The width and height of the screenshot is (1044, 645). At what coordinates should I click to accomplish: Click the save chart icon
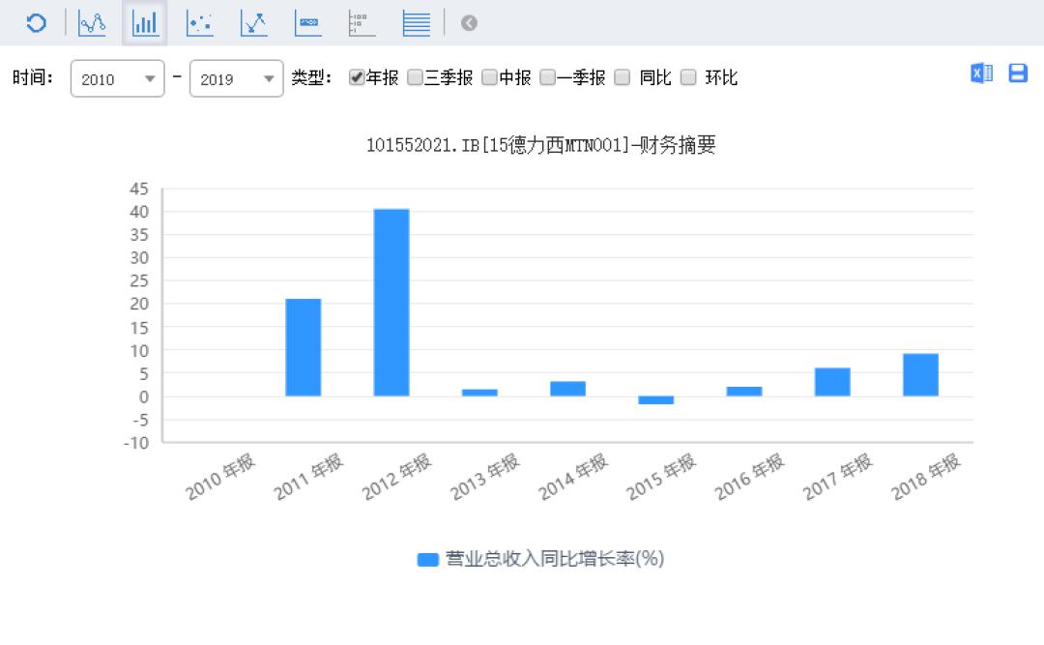point(1017,73)
